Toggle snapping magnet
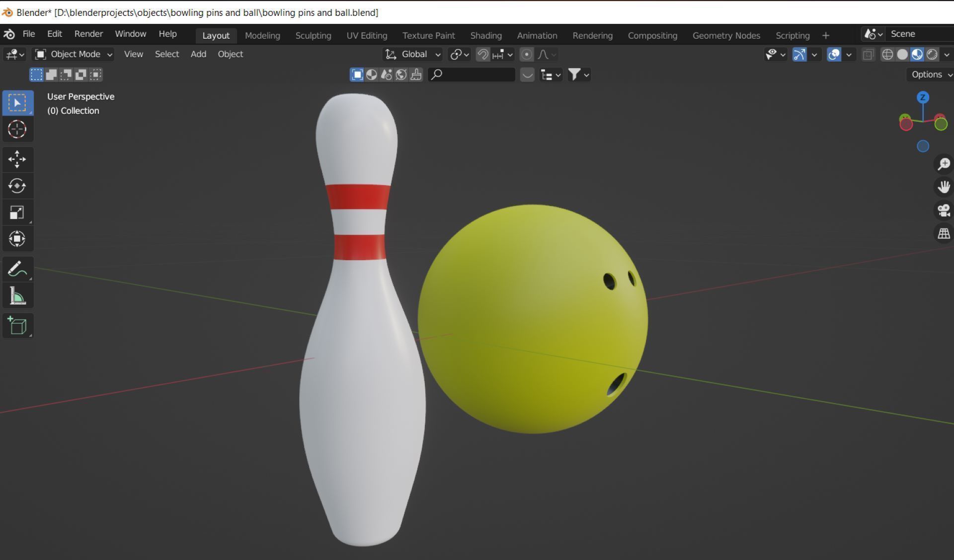The height and width of the screenshot is (560, 954). [482, 54]
